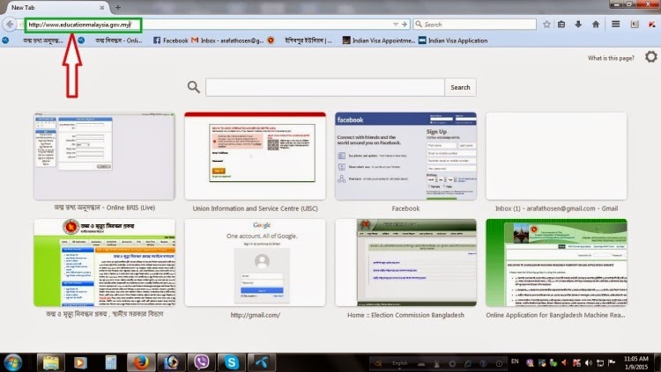Click the new tab page search box
Viewport: 661px width, 372px height.
(325, 87)
